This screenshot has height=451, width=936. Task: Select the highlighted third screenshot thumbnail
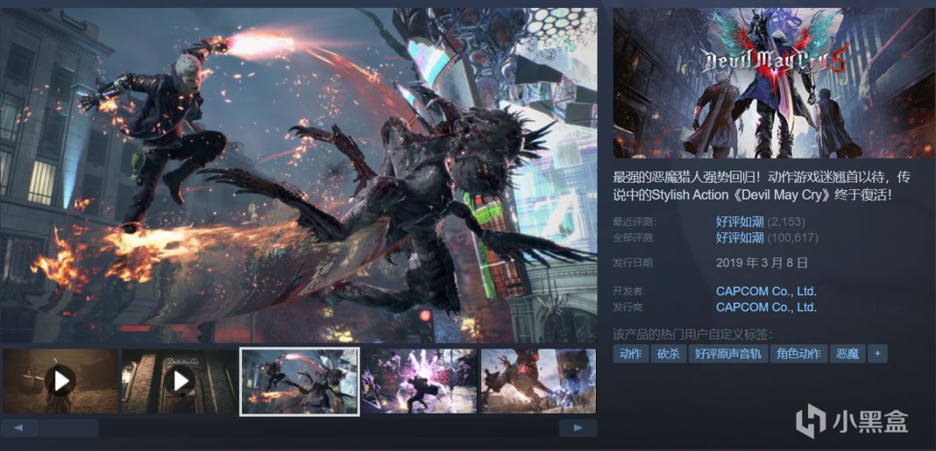click(300, 381)
